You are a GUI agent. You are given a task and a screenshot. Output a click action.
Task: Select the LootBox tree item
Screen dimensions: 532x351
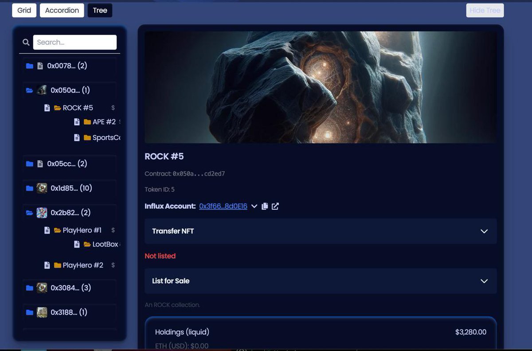tap(106, 244)
